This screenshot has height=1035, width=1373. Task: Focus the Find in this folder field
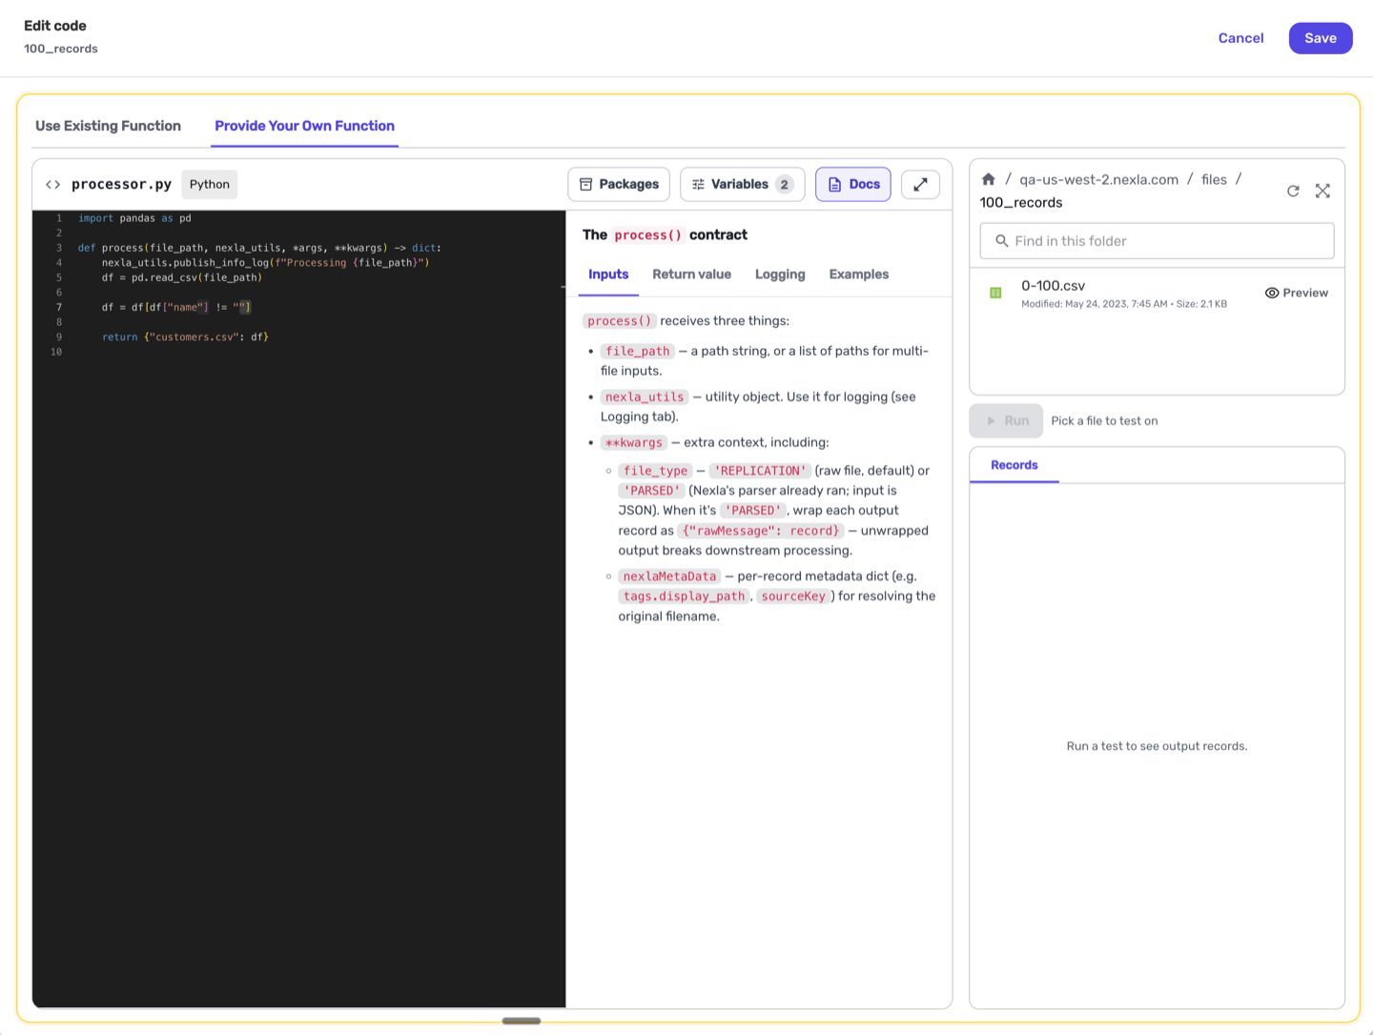click(x=1157, y=241)
